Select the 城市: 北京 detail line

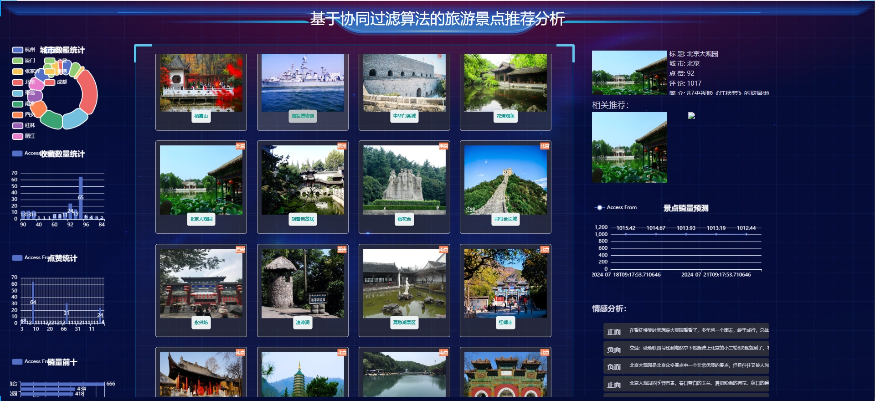click(684, 63)
